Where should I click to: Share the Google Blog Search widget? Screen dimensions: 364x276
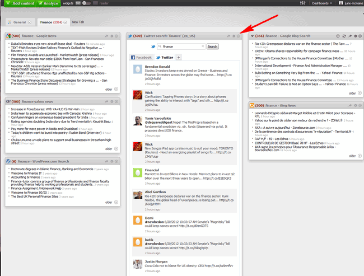click(x=350, y=36)
